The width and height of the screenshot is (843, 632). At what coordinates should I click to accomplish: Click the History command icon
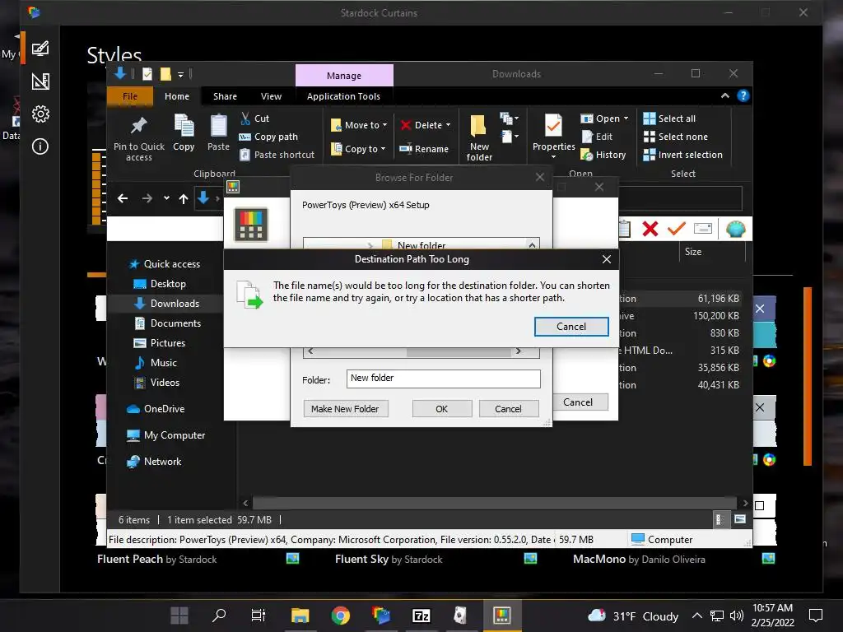(x=586, y=155)
